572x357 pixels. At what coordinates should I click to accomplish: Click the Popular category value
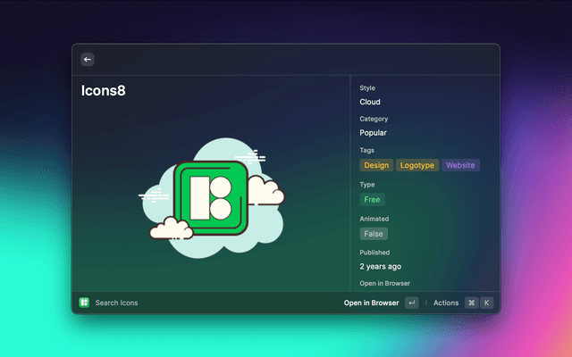(373, 133)
